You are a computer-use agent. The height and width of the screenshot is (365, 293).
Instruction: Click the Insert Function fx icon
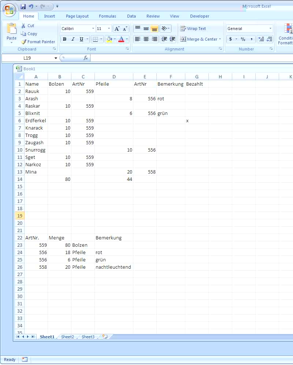[x=86, y=58]
